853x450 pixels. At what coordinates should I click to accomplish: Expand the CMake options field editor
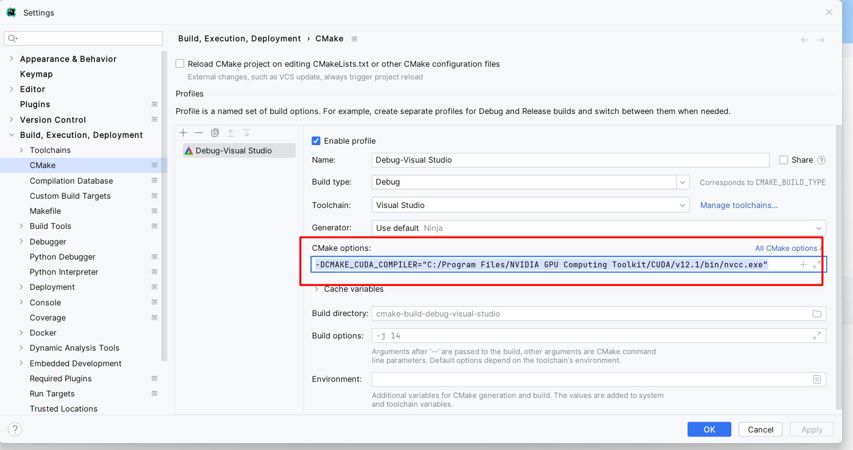tap(817, 264)
